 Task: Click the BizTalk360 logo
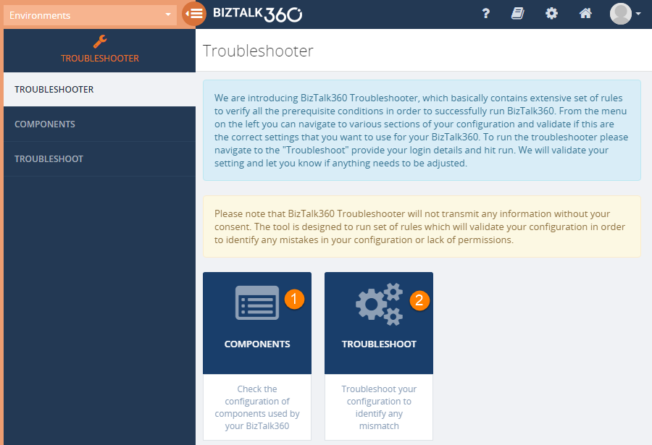[257, 14]
